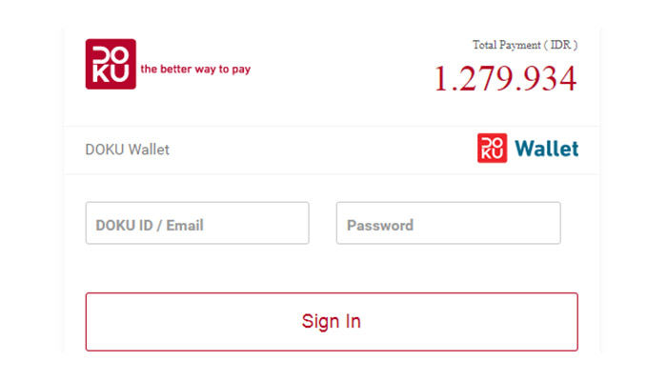Focus the DOKU ID / Email field
This screenshot has height=381, width=667.
[197, 223]
